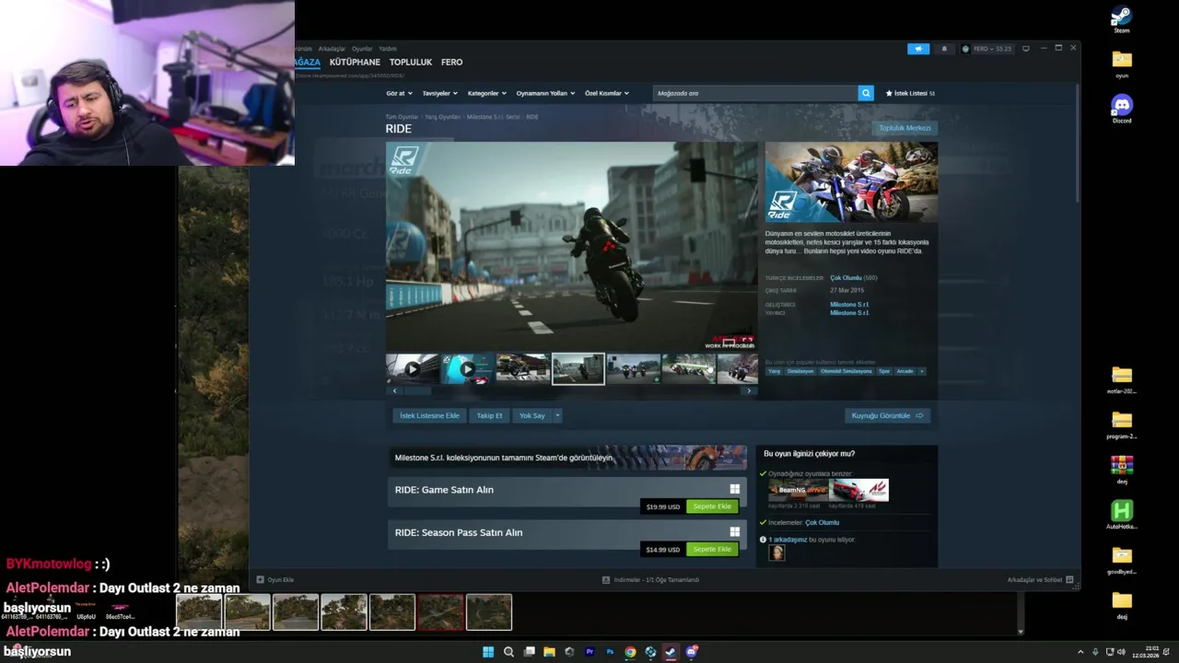The height and width of the screenshot is (663, 1179).
Task: Click the 'Yok Say' button
Action: coord(532,415)
